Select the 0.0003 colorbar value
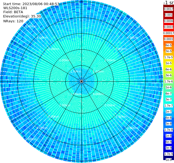This screenshot has width=174, height=163. pos(169,27)
